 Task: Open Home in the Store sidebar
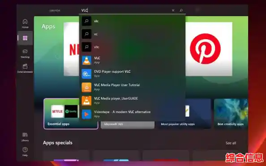tap(25, 23)
